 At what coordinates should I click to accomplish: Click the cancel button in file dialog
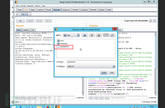click(112, 73)
